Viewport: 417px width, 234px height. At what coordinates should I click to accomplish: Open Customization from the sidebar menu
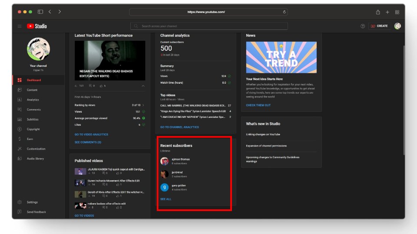point(36,149)
